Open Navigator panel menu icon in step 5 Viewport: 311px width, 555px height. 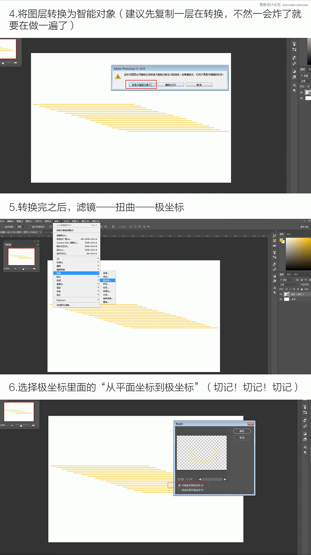[x=38, y=245]
